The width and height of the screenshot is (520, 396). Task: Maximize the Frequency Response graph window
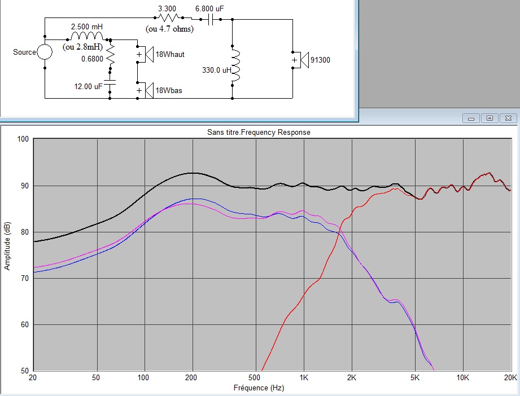pos(490,118)
